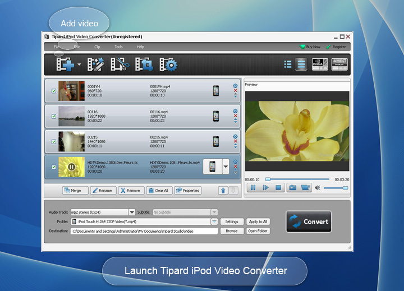Adjust the volume slider
Screen dimensions: 404x291
(336, 188)
